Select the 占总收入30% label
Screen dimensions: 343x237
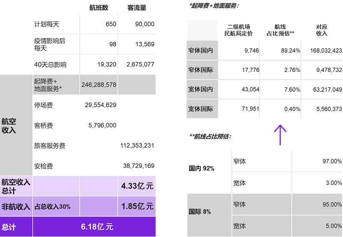[53, 207]
